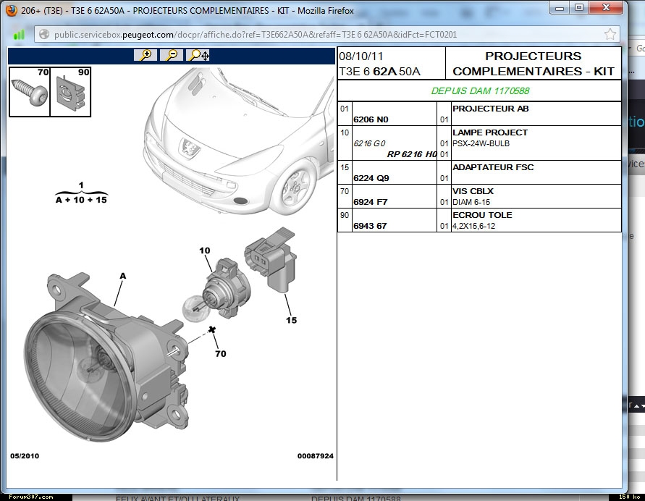Viewport: 645px width, 501px height.
Task: Click the zoom out magnifier icon
Action: point(172,55)
